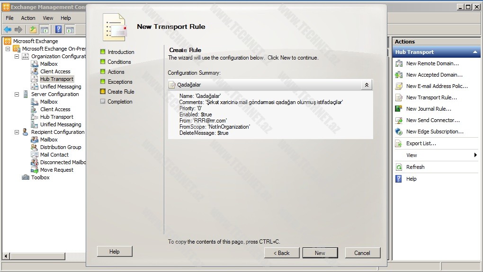Click the Export List icon
This screenshot has height=272, width=483.
pos(399,143)
